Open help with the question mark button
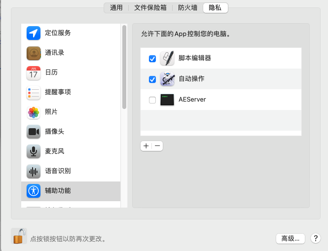This screenshot has height=251, width=328. 316,239
